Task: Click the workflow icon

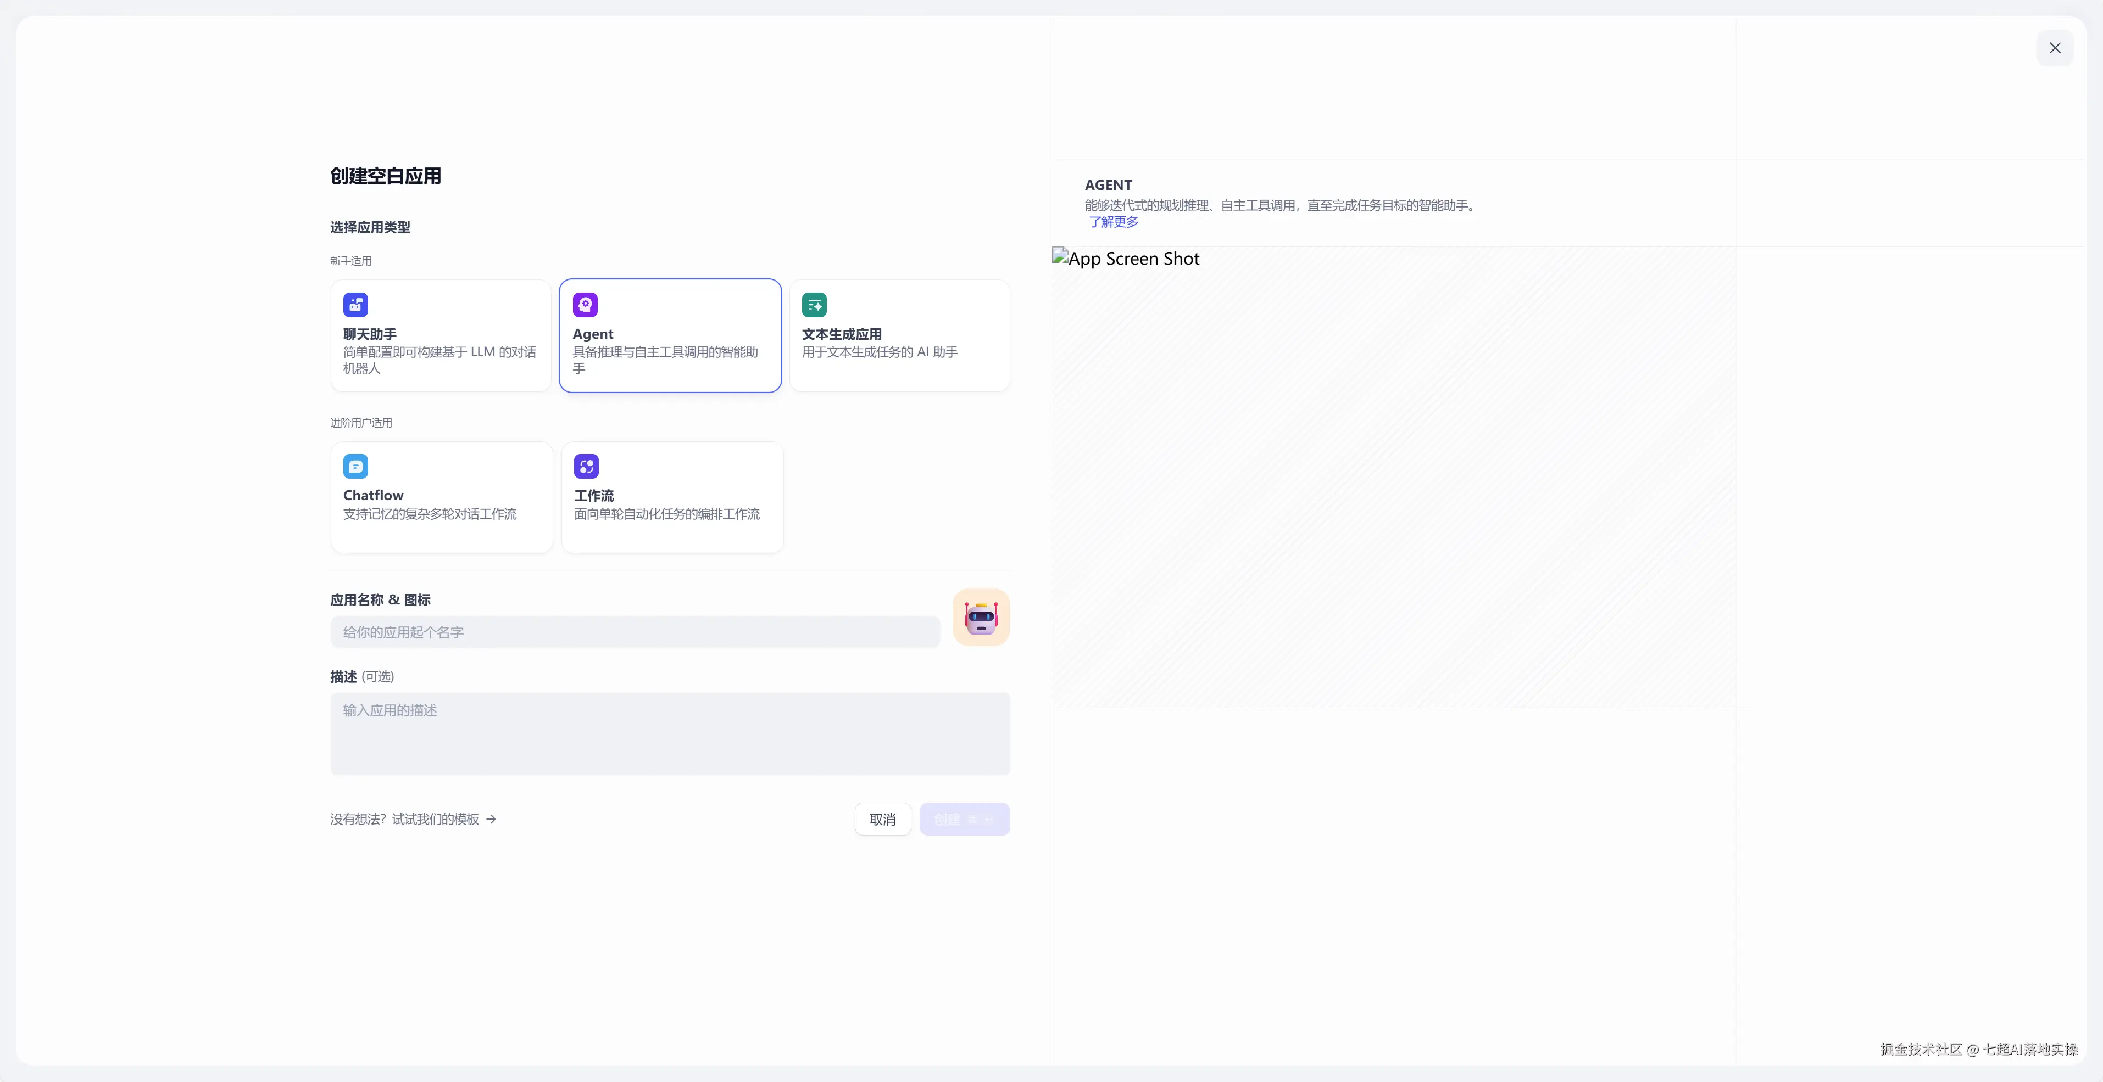Action: click(586, 466)
